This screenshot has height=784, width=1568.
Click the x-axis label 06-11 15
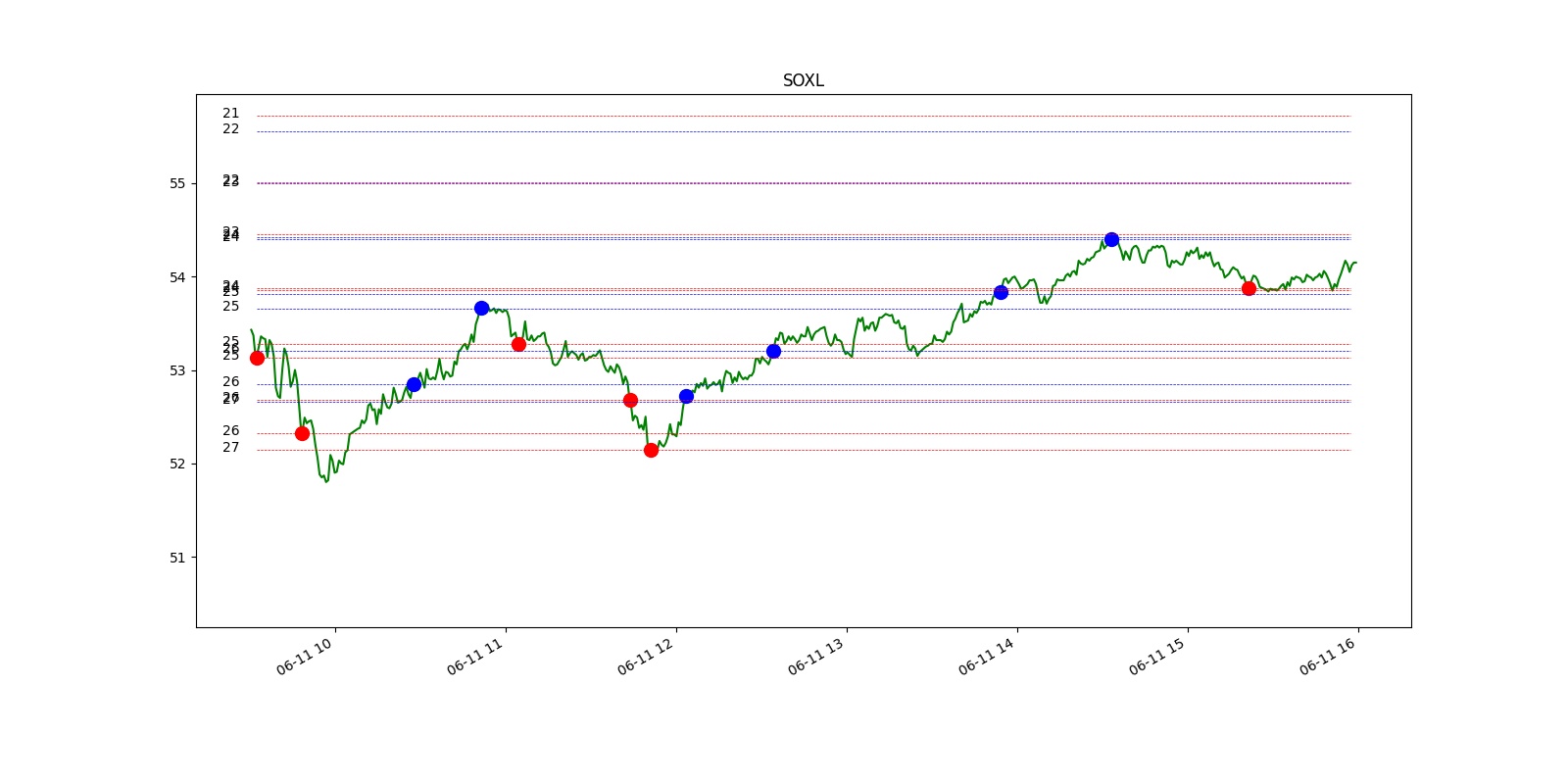(x=1157, y=657)
